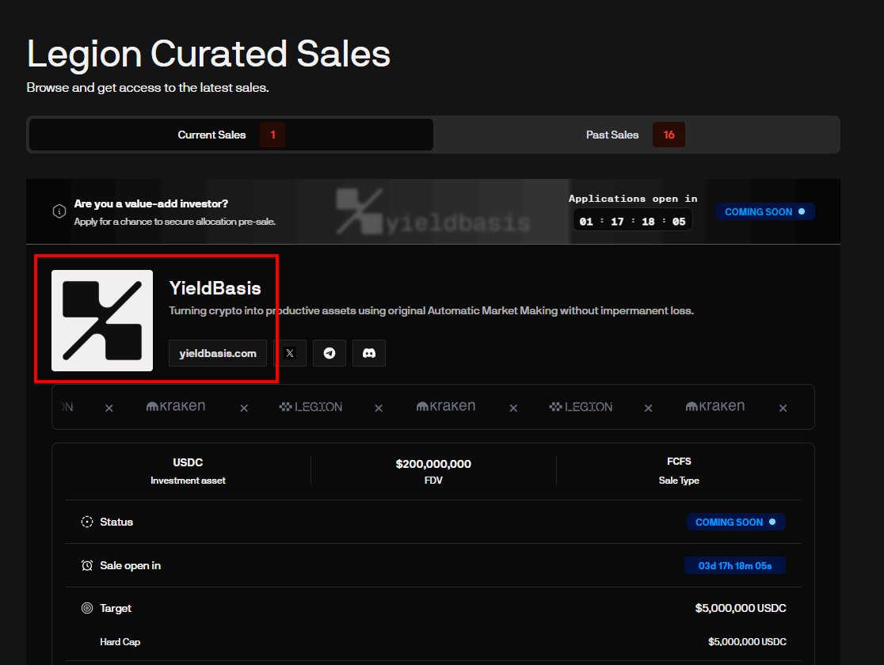This screenshot has height=665, width=884.
Task: Click the Hard Cap $5,000,000 USDC value
Action: (747, 642)
